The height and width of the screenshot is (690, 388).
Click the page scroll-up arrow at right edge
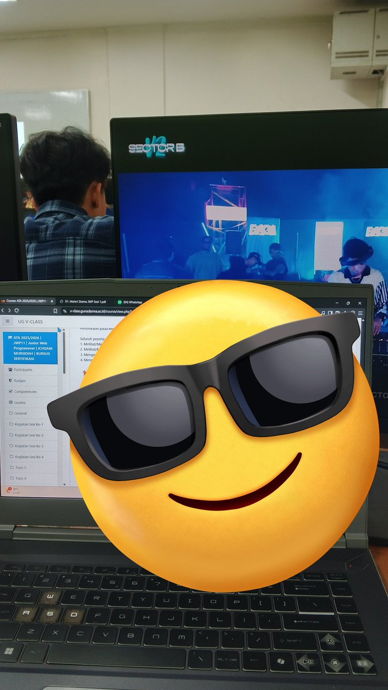click(x=363, y=320)
